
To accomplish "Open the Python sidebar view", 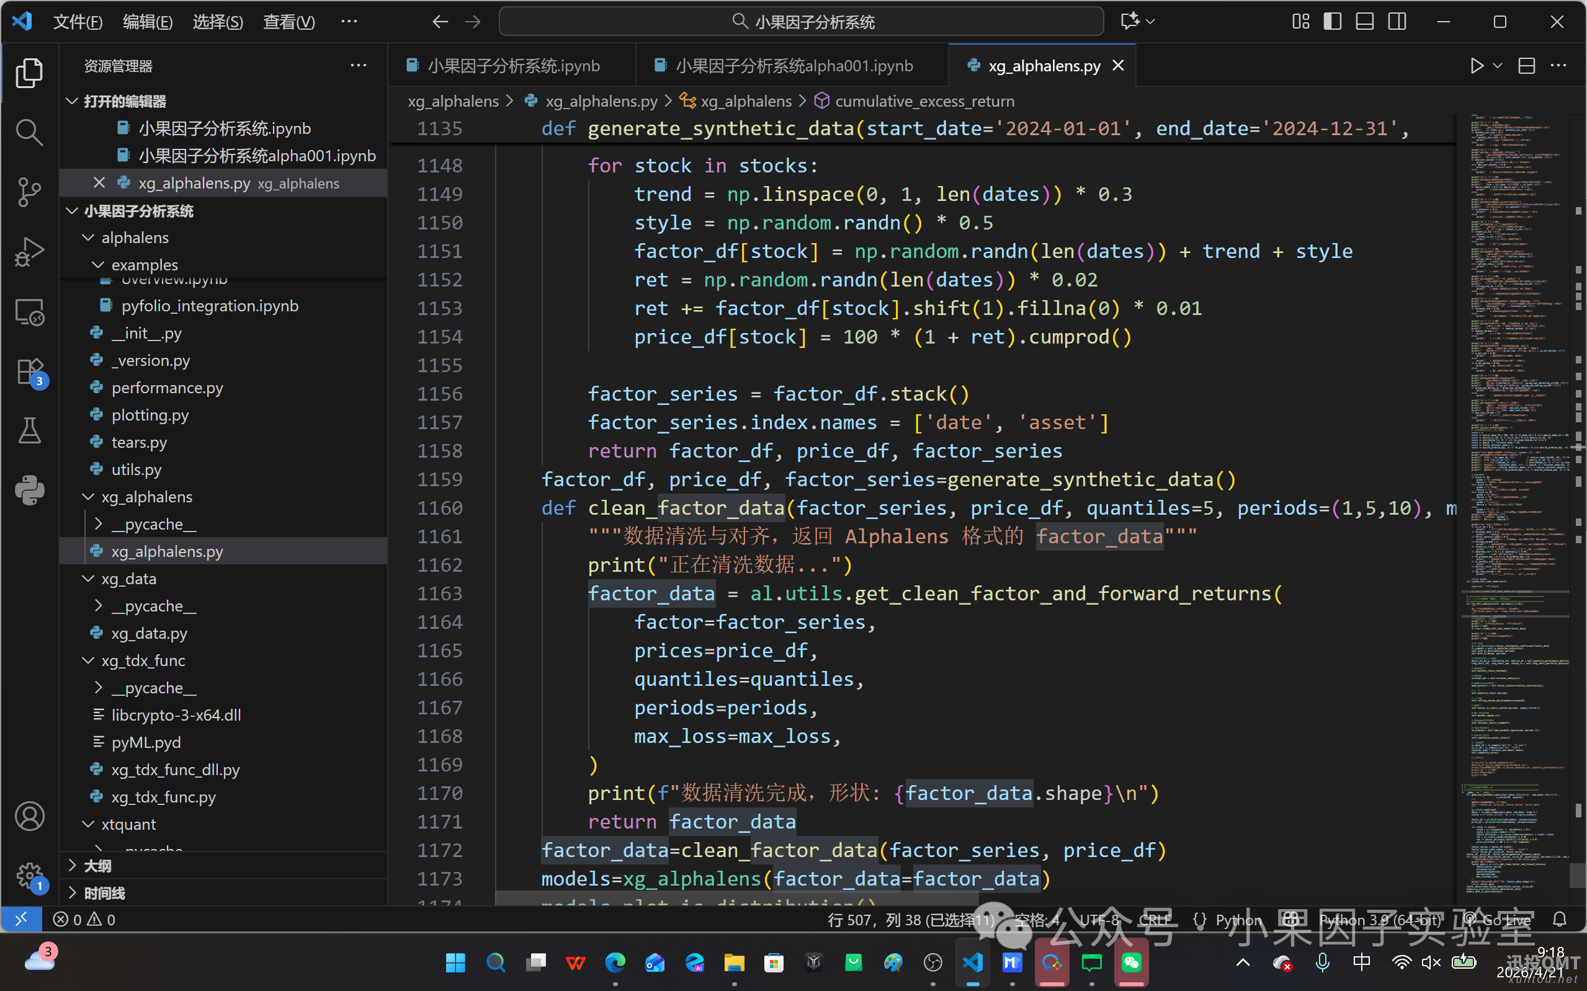I will point(29,491).
